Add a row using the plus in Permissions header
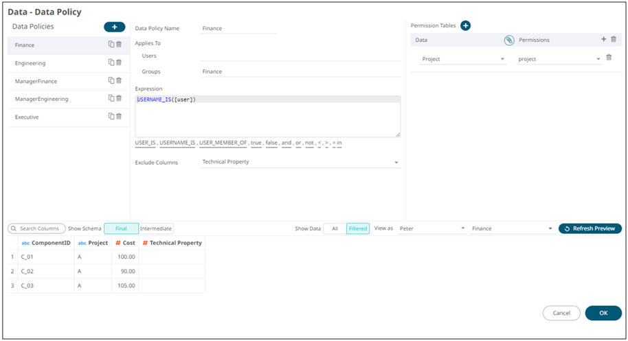This screenshot has height=341, width=628. [603, 40]
